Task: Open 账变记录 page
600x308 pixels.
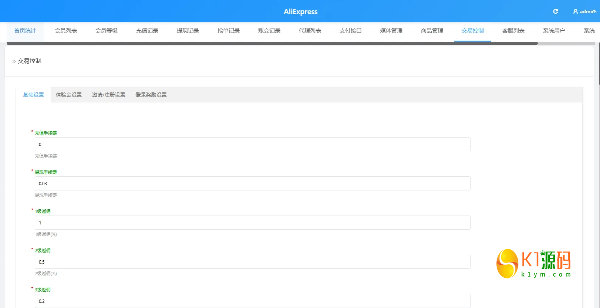Action: tap(269, 31)
